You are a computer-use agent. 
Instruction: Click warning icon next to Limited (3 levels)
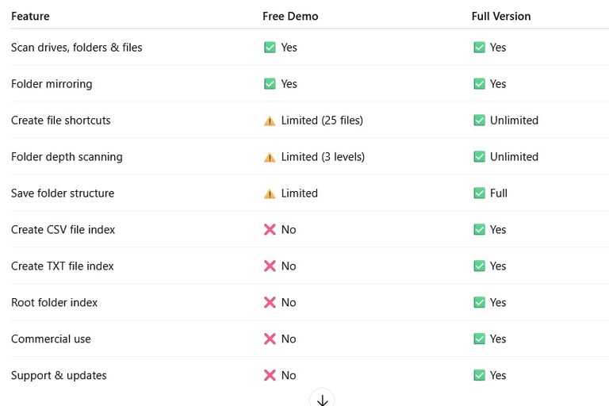point(270,157)
